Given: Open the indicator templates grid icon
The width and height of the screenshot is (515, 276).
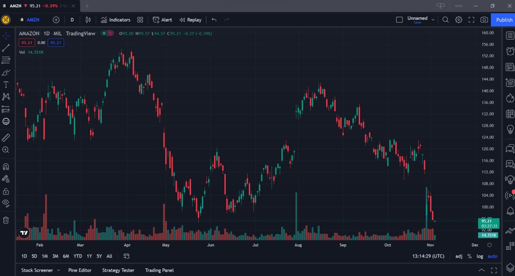Looking at the screenshot, I should coord(140,20).
